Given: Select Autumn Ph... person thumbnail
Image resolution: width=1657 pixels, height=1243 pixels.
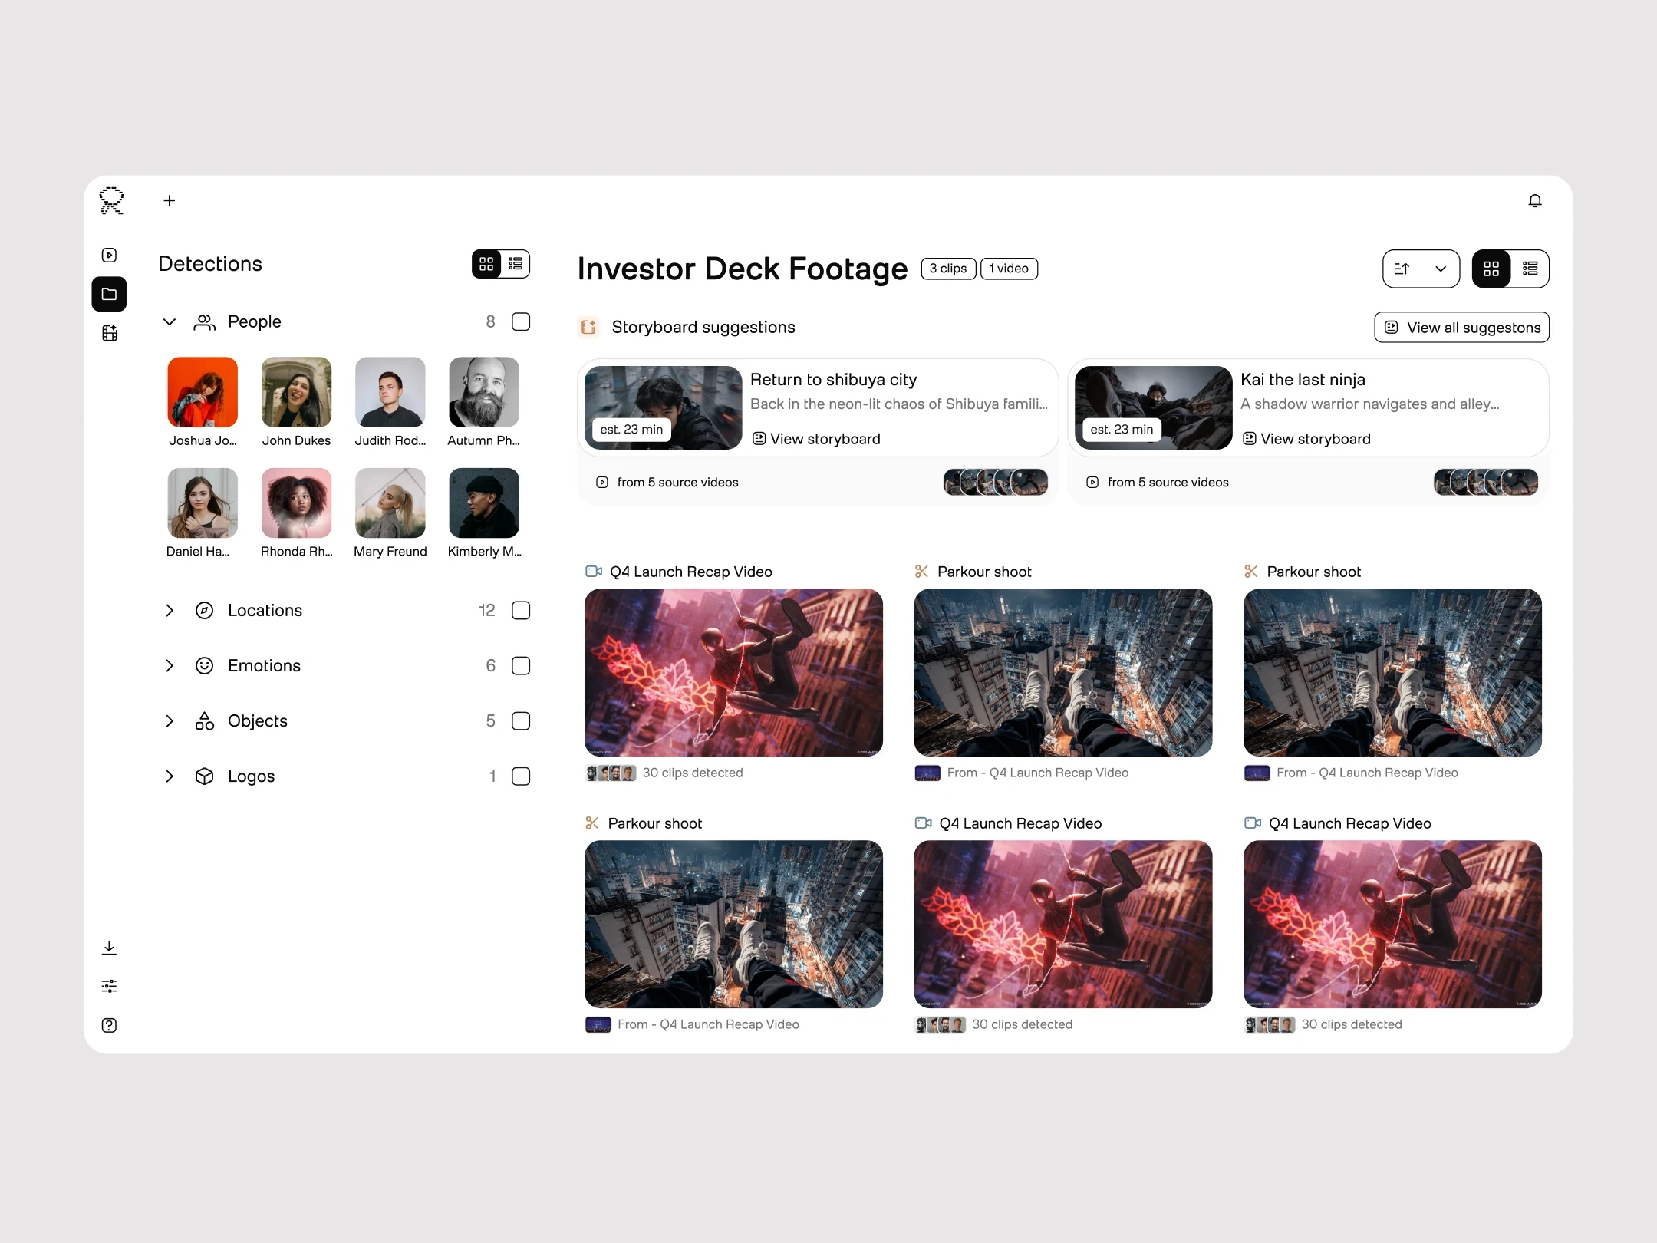Looking at the screenshot, I should click(484, 392).
